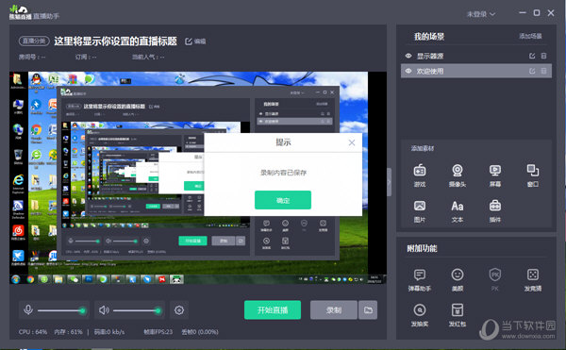
Task: Add a 摄像头 webcam source
Action: (458, 175)
